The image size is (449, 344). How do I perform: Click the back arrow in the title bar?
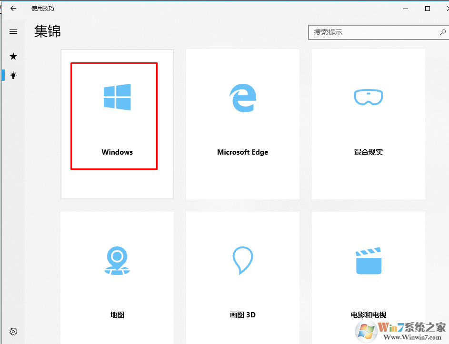(13, 8)
